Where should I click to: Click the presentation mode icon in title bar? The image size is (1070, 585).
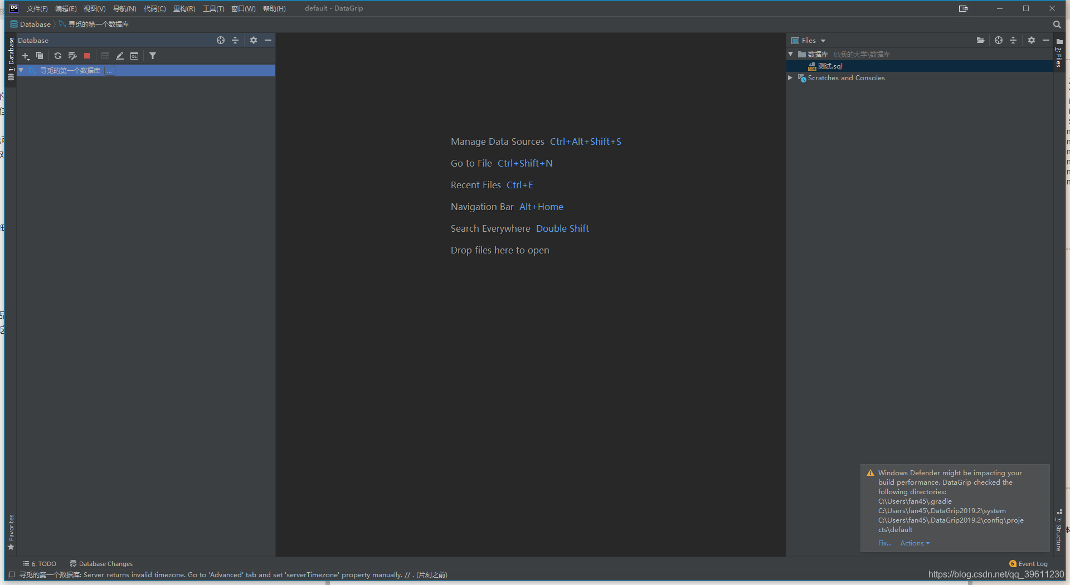963,8
